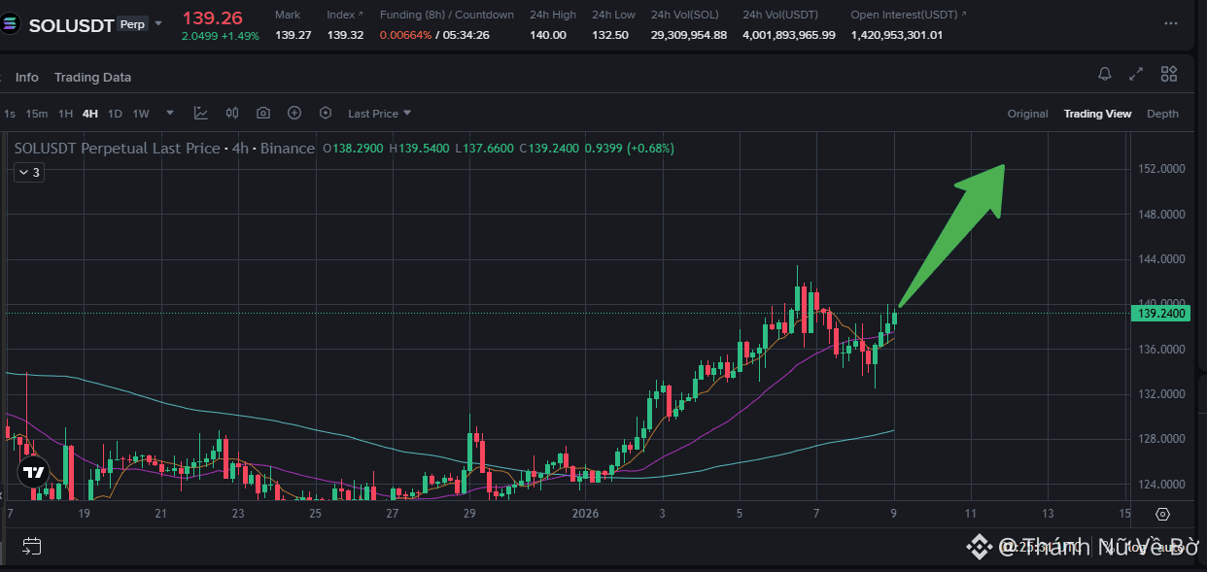Open the Last Price dropdown
Image resolution: width=1207 pixels, height=572 pixels.
379,114
